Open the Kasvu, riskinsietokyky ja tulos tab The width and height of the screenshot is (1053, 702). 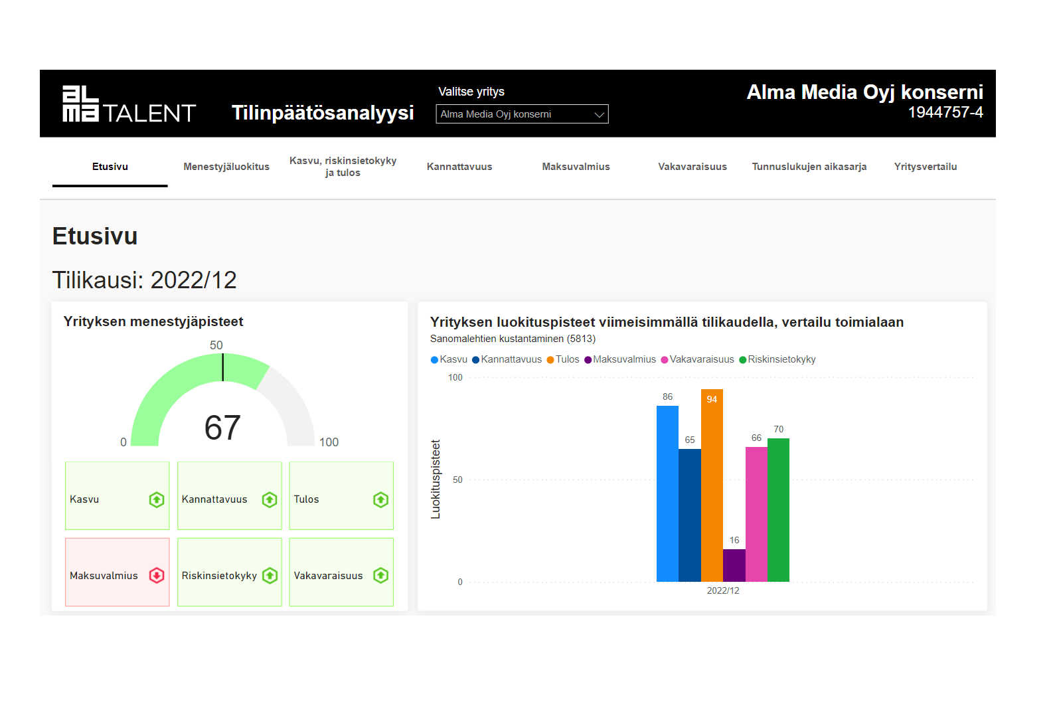click(x=343, y=167)
